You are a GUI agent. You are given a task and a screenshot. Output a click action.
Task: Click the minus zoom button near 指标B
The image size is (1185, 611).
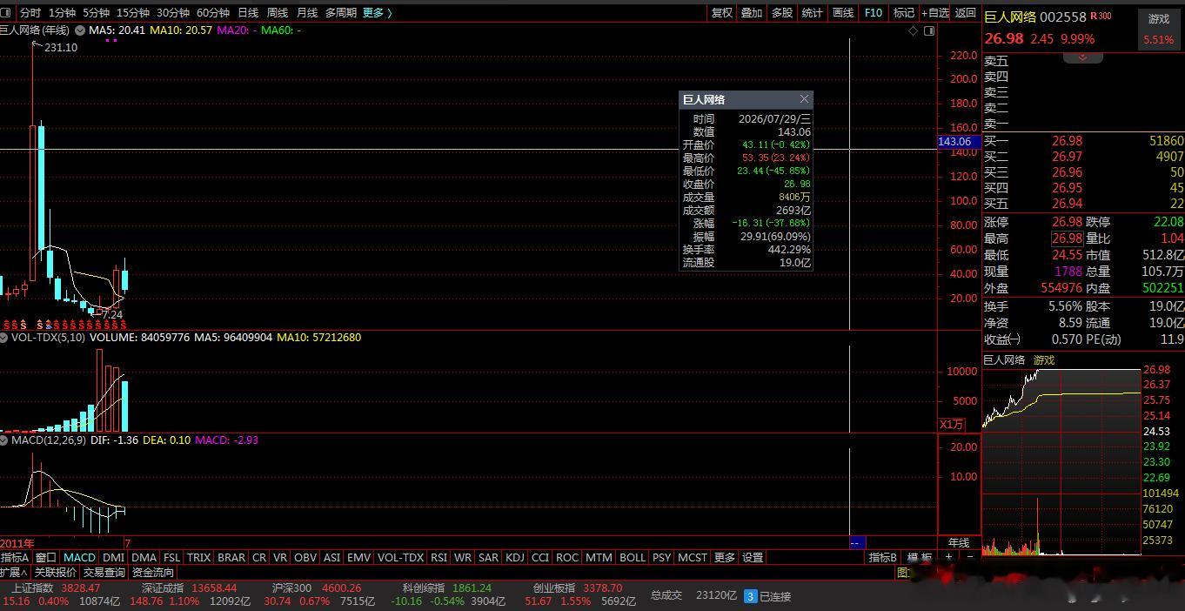pos(970,557)
